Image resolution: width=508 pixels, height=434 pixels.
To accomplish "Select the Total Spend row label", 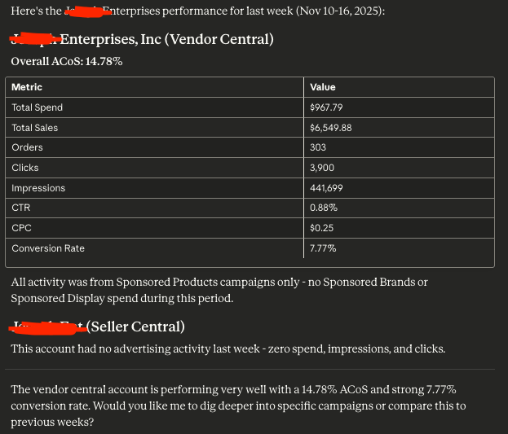I will pos(37,107).
